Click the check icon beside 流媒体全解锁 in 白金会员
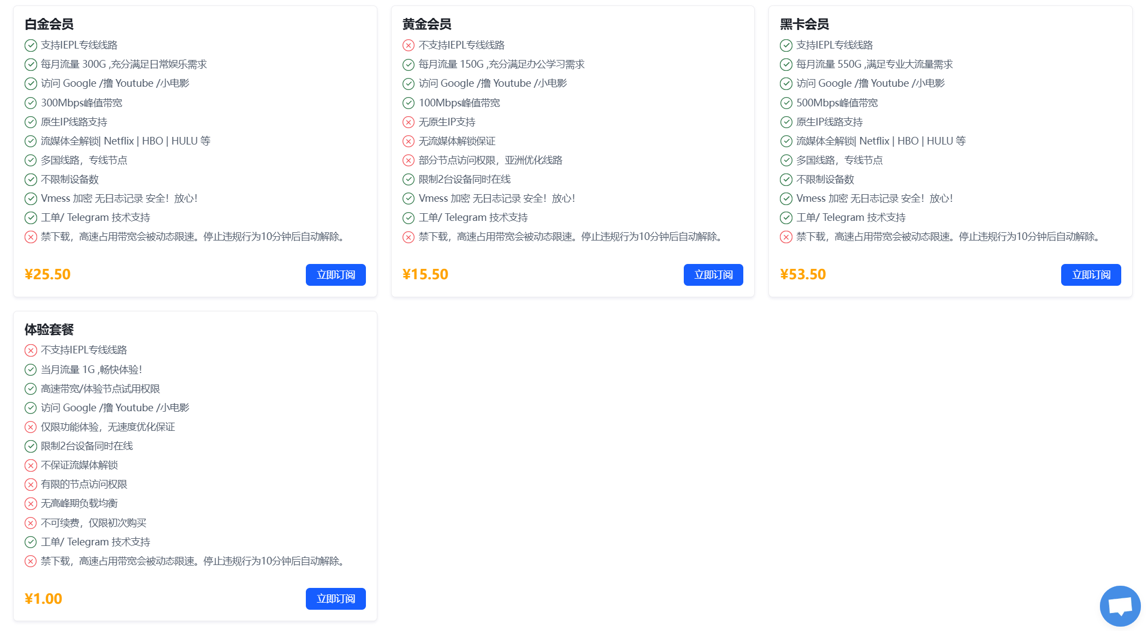Viewport: 1148px width, 631px height. 30,141
